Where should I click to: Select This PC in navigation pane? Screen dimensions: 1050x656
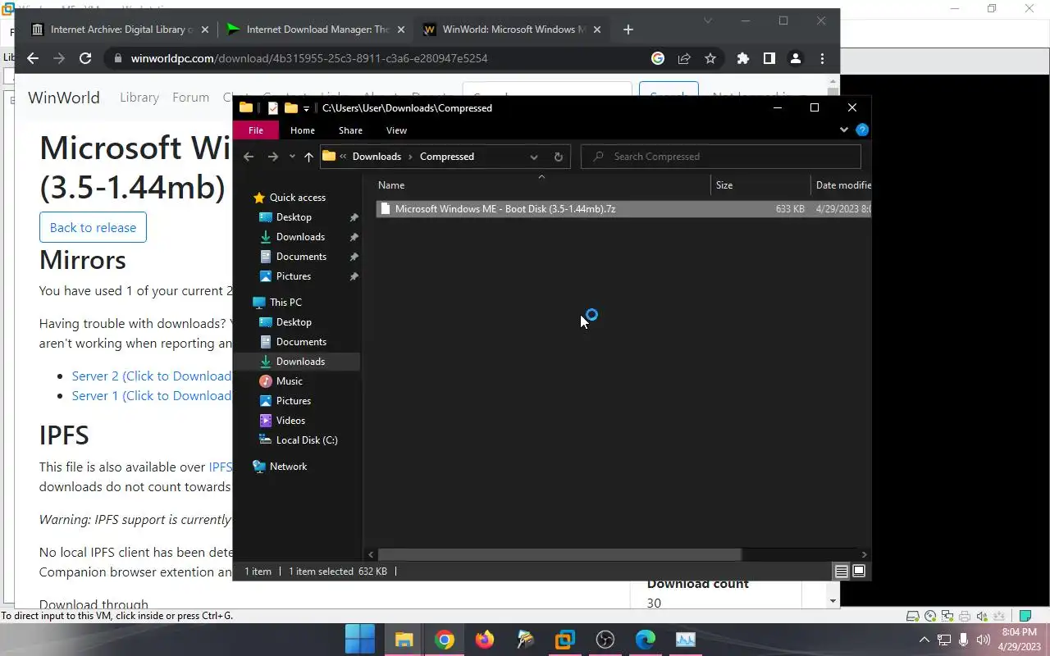coord(285,303)
